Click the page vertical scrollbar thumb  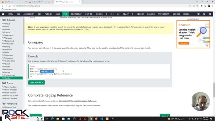[x=214, y=90]
